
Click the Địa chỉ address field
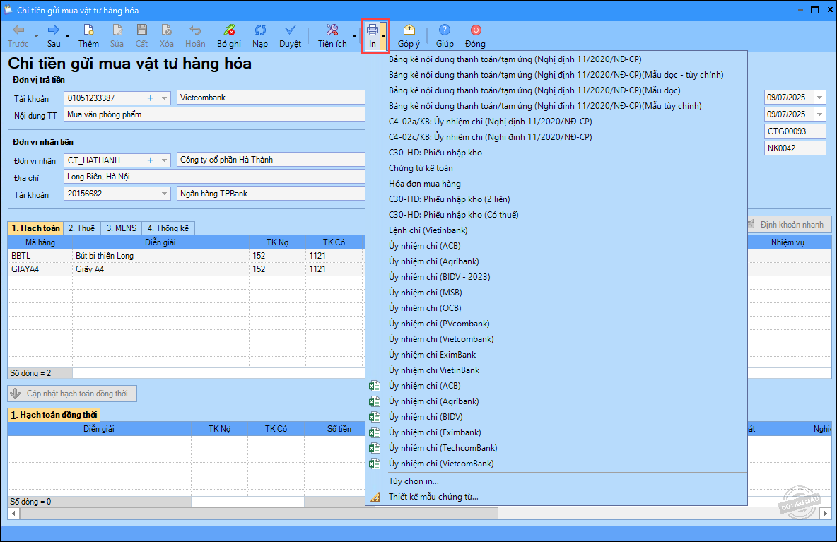tap(215, 177)
